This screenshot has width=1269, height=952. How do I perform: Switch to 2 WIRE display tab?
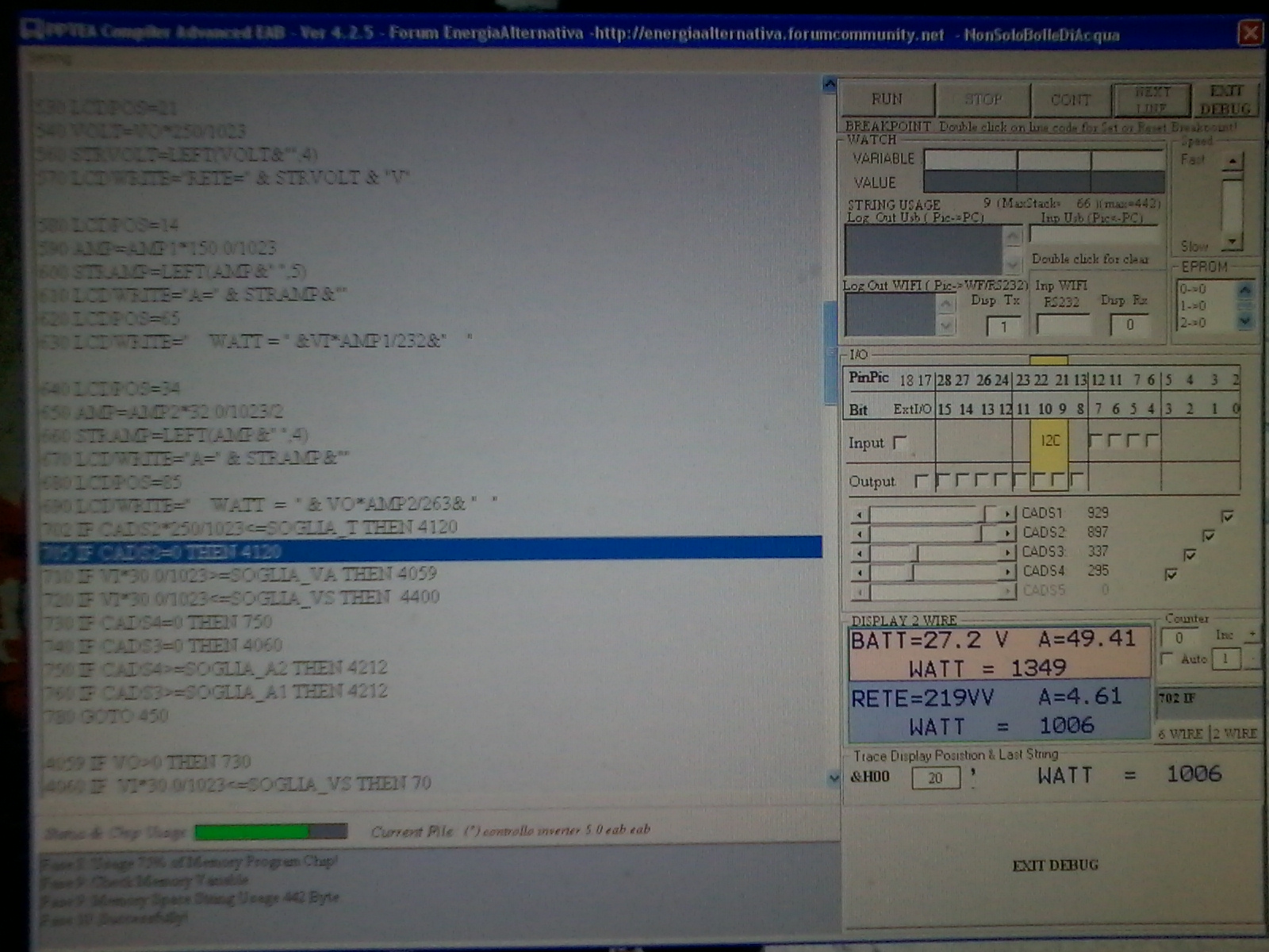1236,734
